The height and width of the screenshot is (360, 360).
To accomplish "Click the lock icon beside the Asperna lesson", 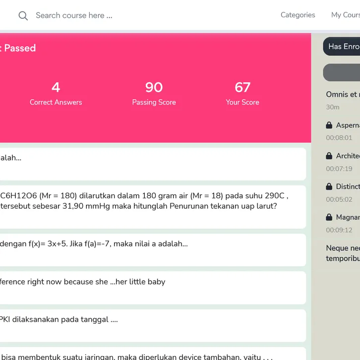I will click(329, 125).
